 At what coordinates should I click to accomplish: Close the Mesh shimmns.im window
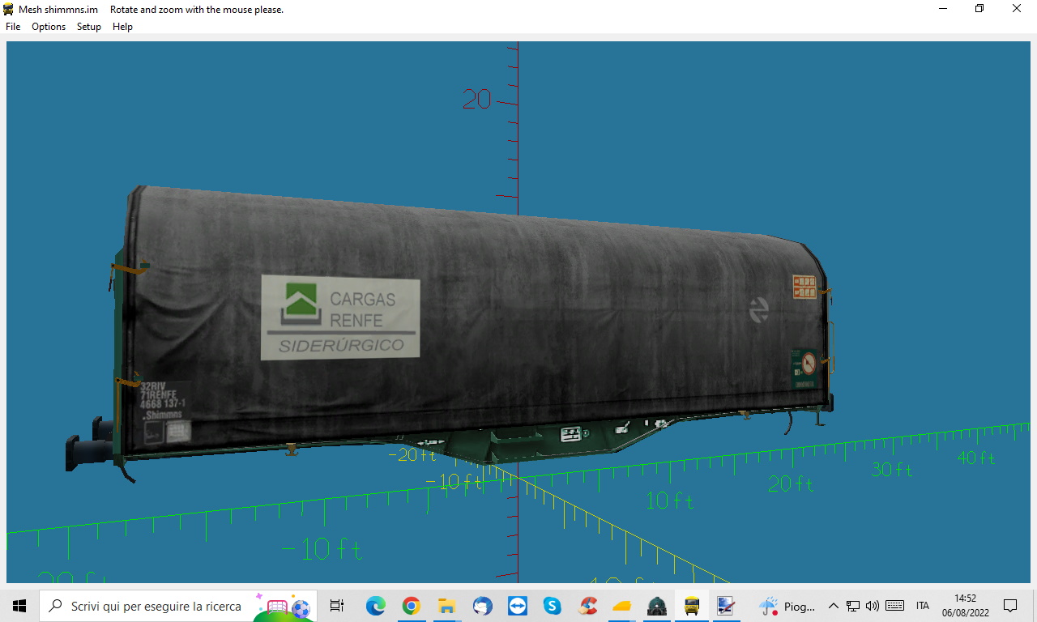[x=1017, y=9]
